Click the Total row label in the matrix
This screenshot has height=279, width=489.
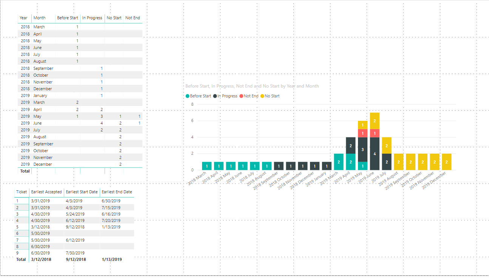click(x=25, y=171)
